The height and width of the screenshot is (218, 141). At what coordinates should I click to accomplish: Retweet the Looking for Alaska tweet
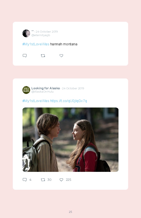[43, 180]
